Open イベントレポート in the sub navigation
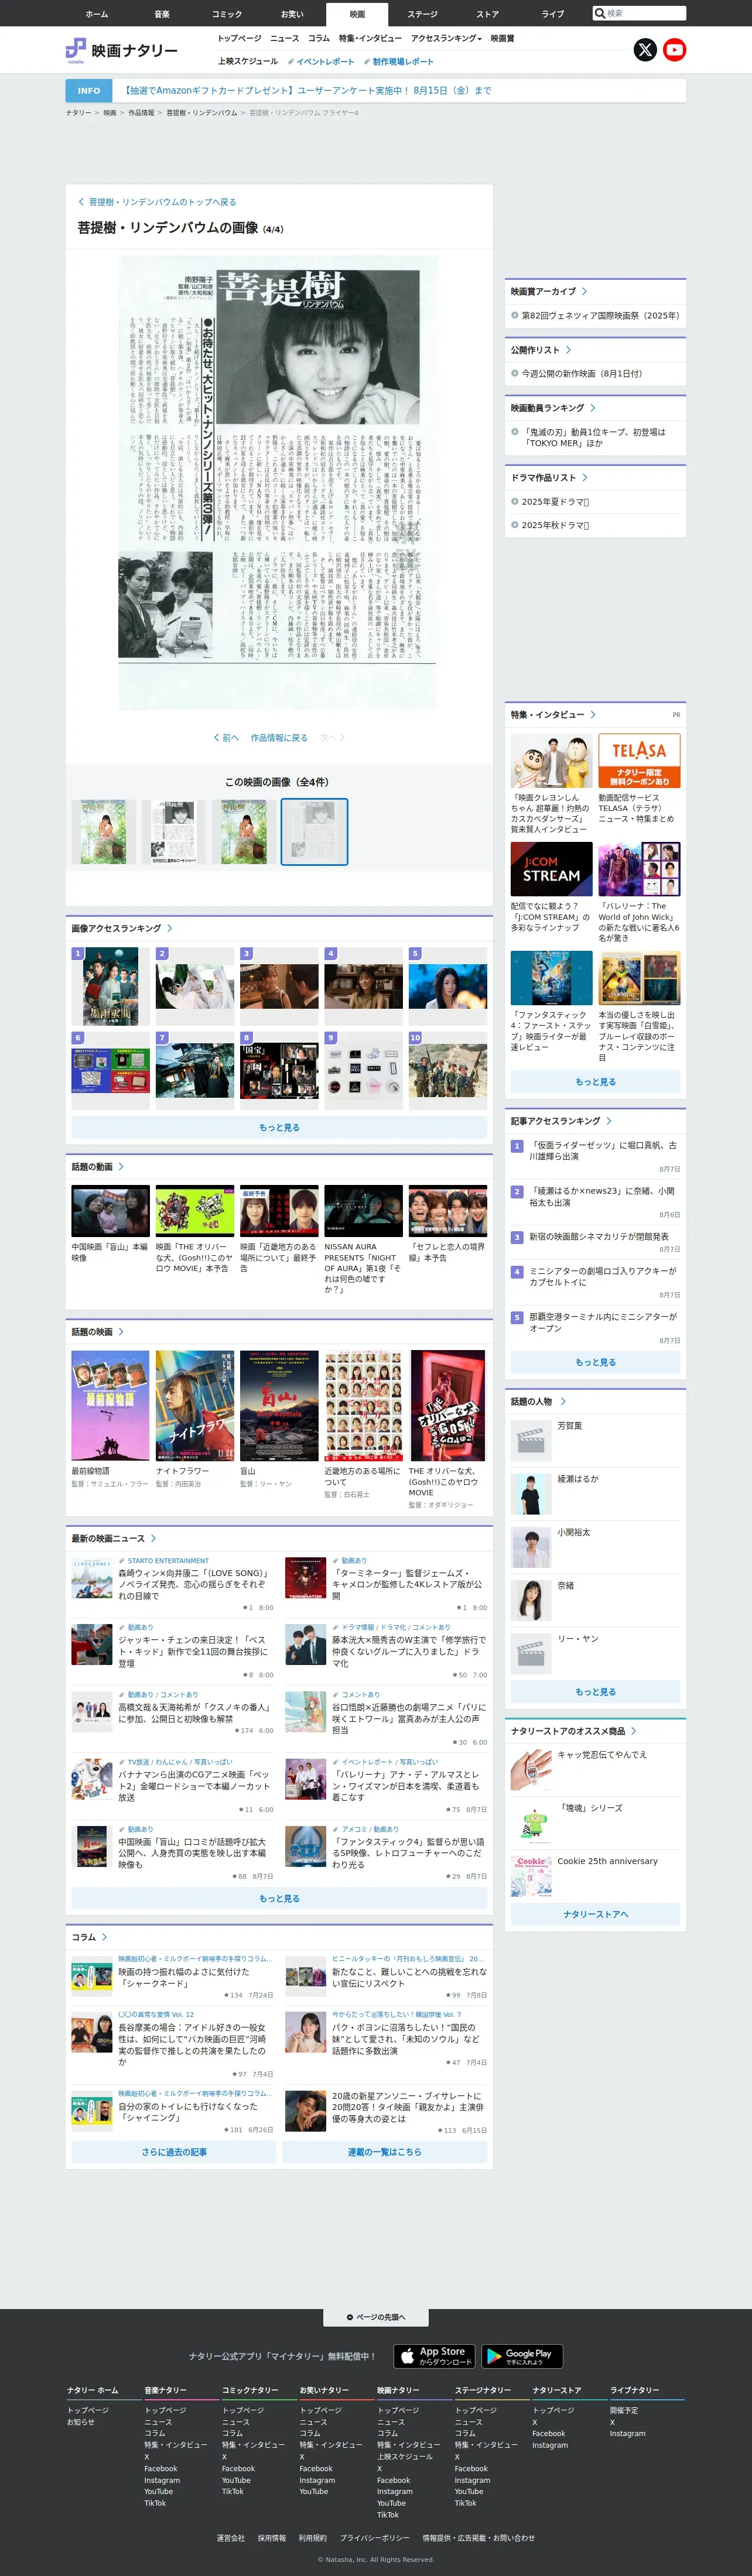 (321, 61)
